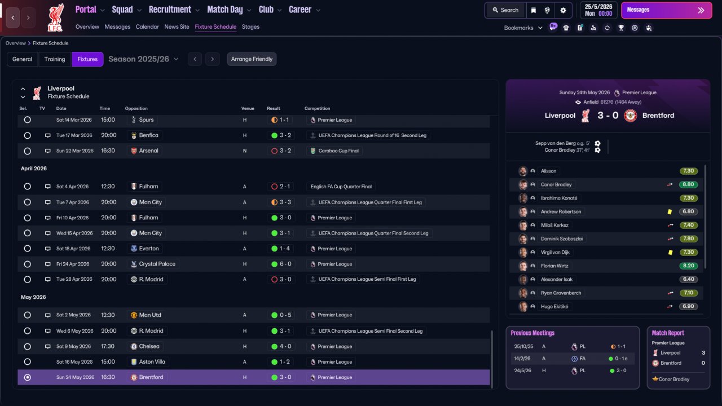Screen dimensions: 722x406
Task: Open the circular chart bookmark icon
Action: pos(635,28)
